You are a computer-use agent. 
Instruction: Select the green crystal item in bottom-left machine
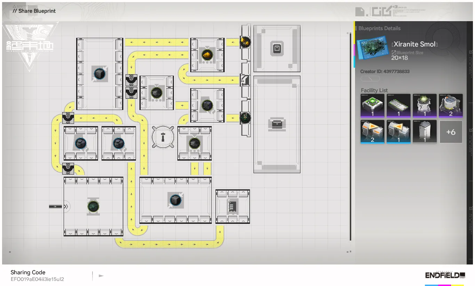[93, 207]
